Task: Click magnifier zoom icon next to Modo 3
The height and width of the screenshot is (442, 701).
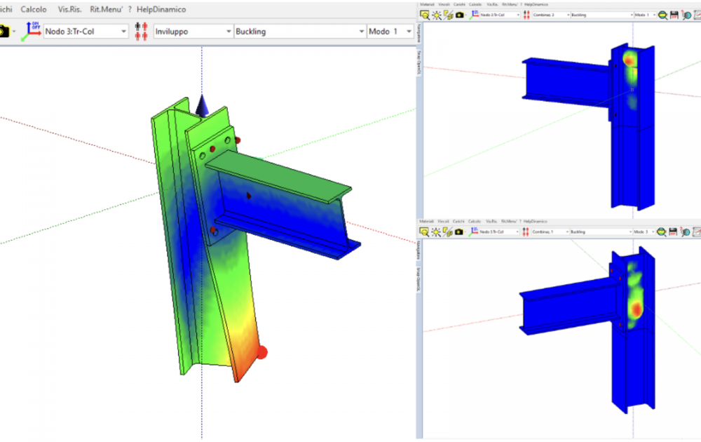Action: click(x=662, y=232)
